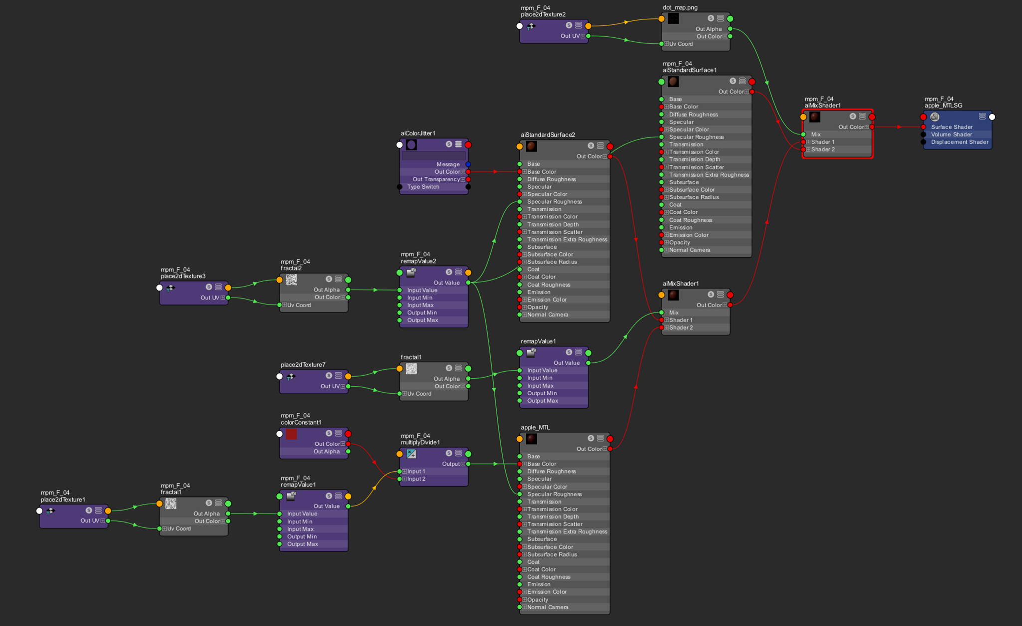Expand Uv Coord plus on dot_map.png
The image size is (1022, 626).
[x=667, y=44]
